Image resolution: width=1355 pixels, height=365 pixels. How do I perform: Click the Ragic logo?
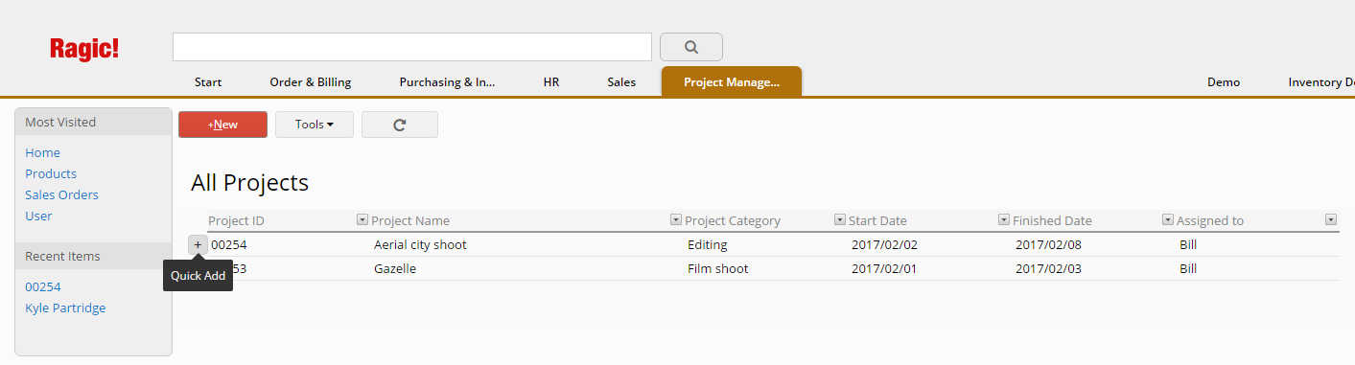click(84, 50)
